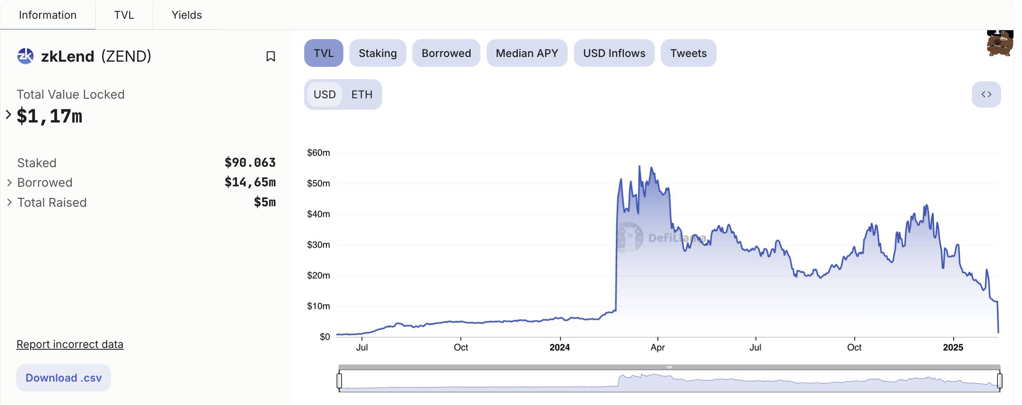
Task: Click the Borrowed value $14,65m
Action: 250,183
